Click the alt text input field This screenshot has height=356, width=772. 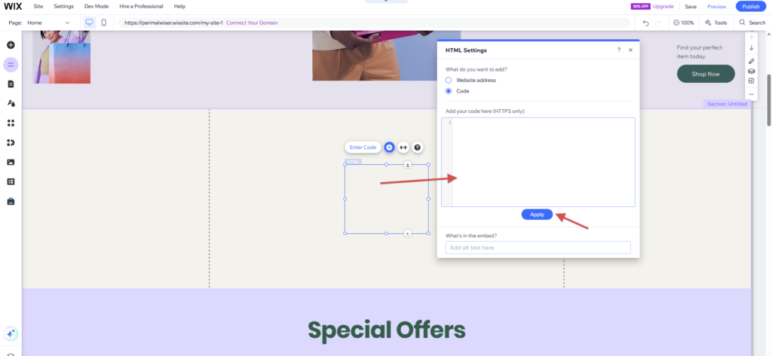(538, 248)
